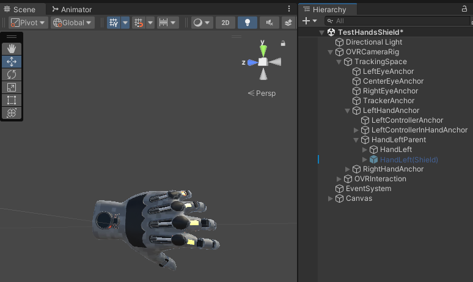This screenshot has width=473, height=282.
Task: Click the gray right cone on gizmo
Action: (x=275, y=62)
